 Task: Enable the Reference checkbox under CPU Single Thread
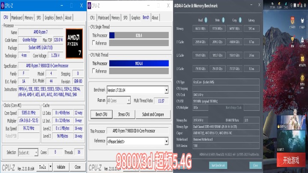click(94, 43)
